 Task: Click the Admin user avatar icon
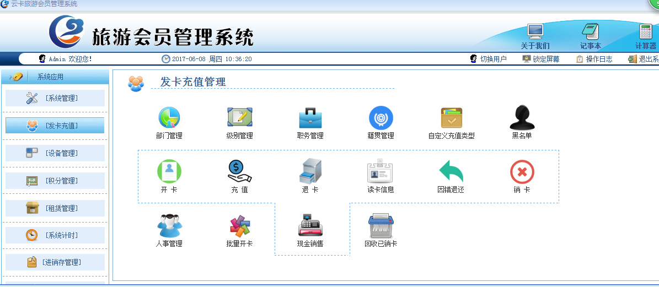click(42, 59)
